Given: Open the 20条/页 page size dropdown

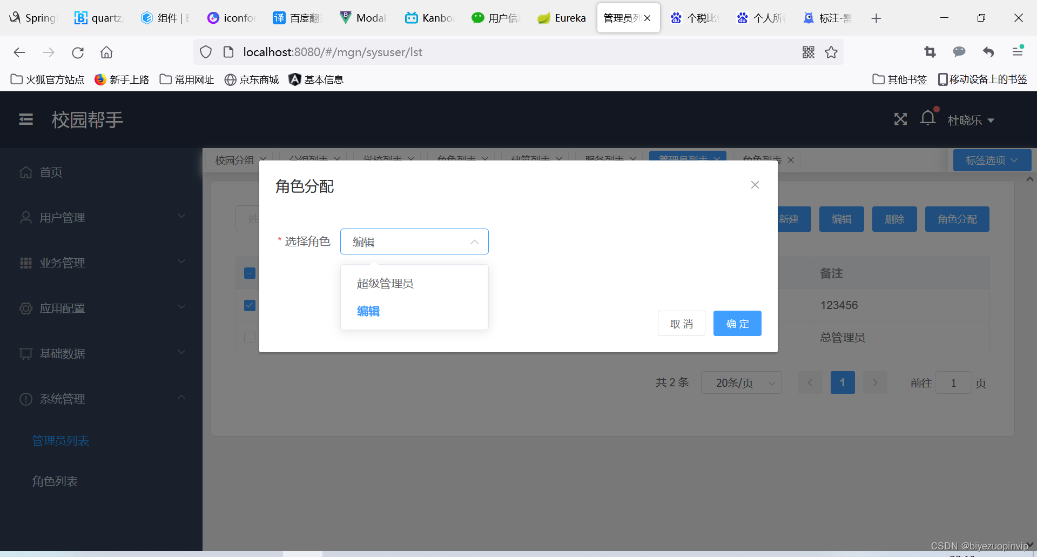Looking at the screenshot, I should tap(740, 382).
